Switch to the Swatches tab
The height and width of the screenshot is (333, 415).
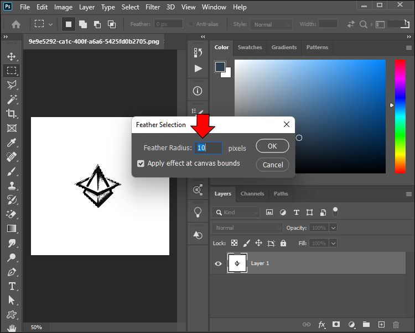[250, 47]
